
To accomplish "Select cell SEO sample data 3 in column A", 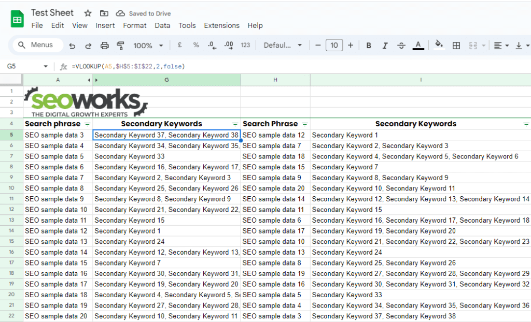I will [x=58, y=135].
